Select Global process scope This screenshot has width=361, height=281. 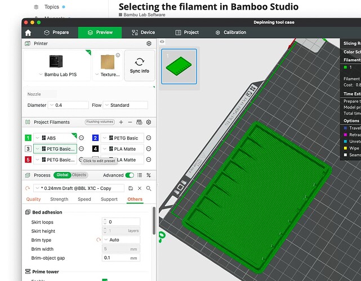63,175
